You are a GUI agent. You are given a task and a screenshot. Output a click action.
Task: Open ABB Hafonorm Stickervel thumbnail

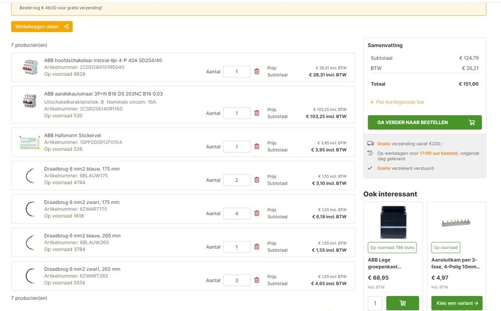pos(29,143)
